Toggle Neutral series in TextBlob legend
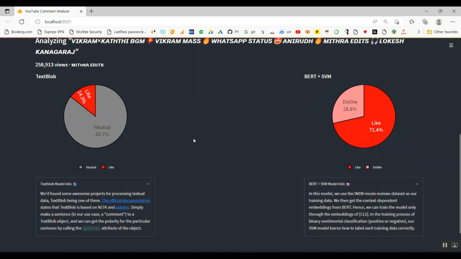 point(88,167)
